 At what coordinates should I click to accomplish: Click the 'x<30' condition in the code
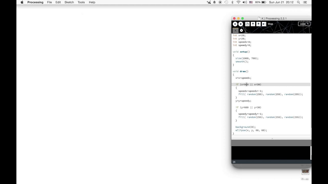[257, 85]
